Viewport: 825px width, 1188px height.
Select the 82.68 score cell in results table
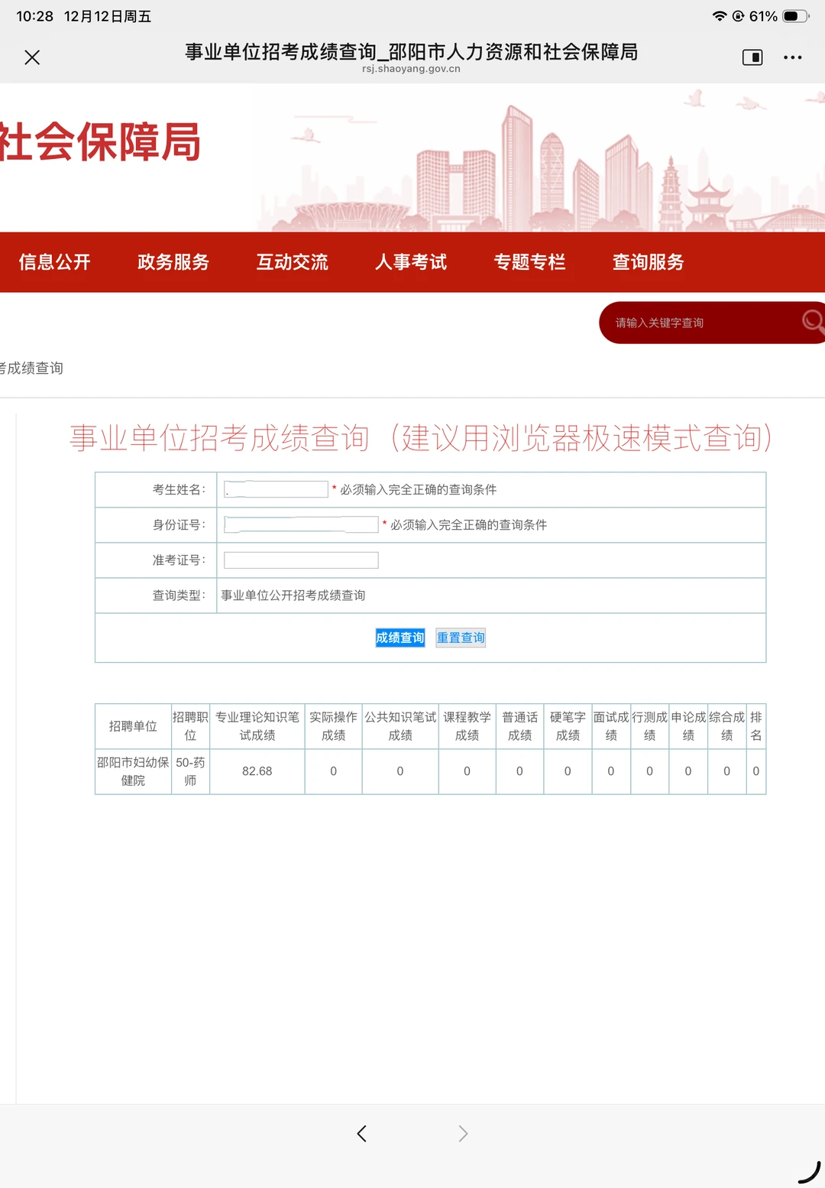point(257,771)
